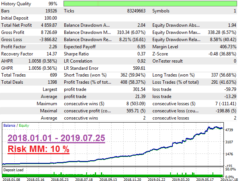Select the Balance Drawdown value 8.21% (16.61)
The width and height of the screenshot is (242, 181).
(x=132, y=40)
